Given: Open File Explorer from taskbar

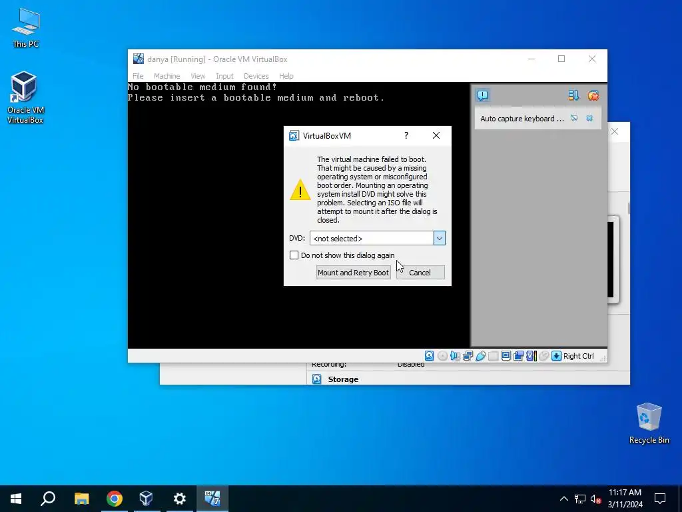Looking at the screenshot, I should (81, 499).
